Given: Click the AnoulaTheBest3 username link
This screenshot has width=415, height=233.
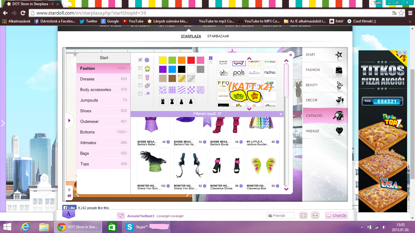Looking at the screenshot, I should pyautogui.click(x=141, y=216).
